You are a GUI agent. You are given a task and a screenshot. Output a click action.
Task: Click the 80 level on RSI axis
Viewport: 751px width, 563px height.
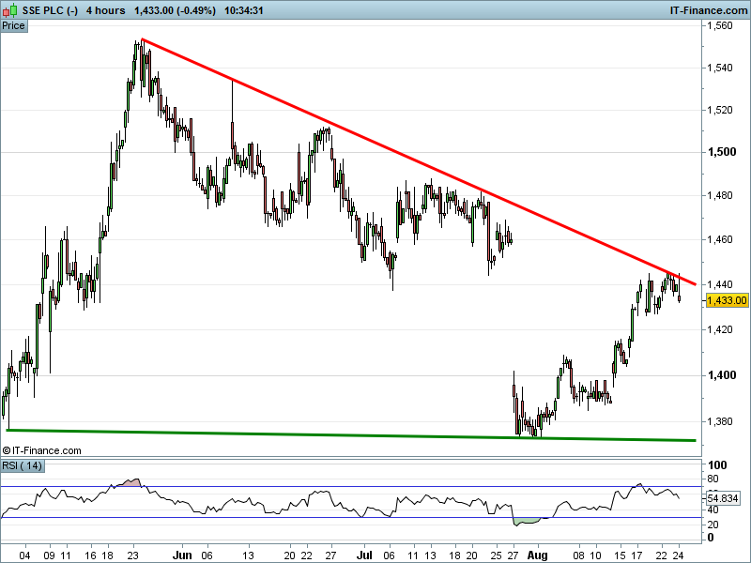(713, 479)
